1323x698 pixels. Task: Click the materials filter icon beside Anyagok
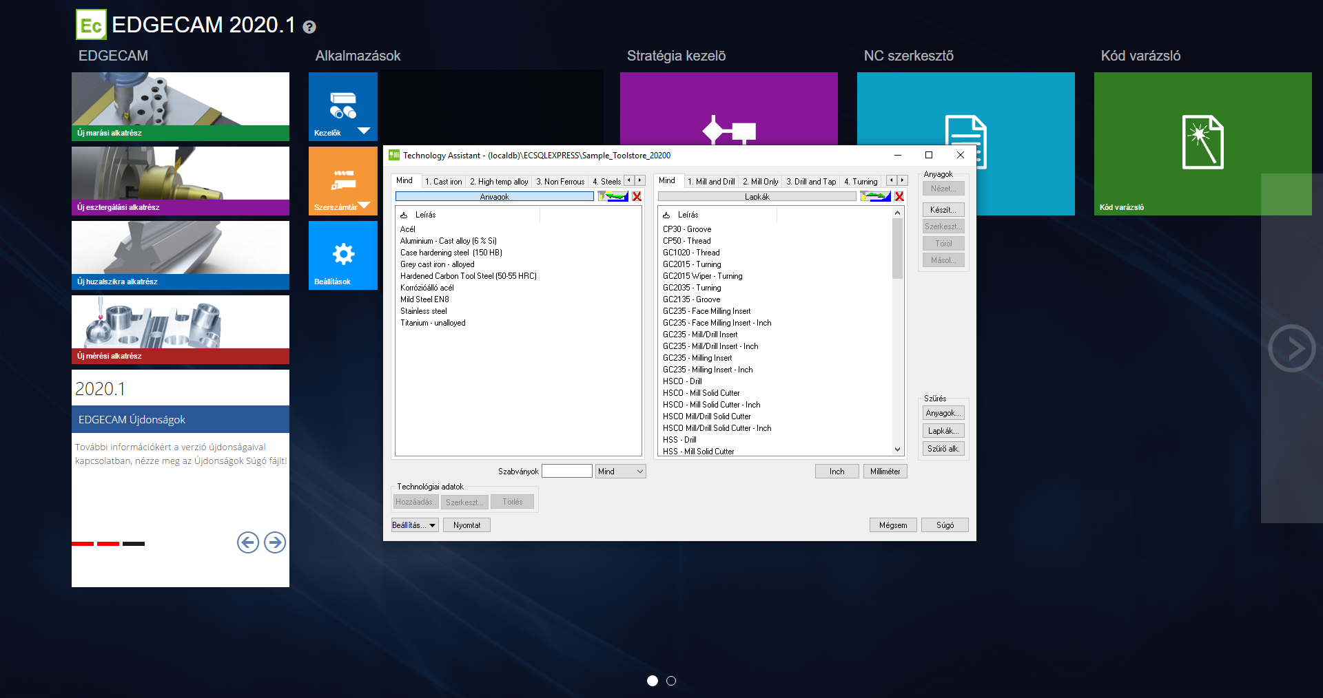(613, 197)
